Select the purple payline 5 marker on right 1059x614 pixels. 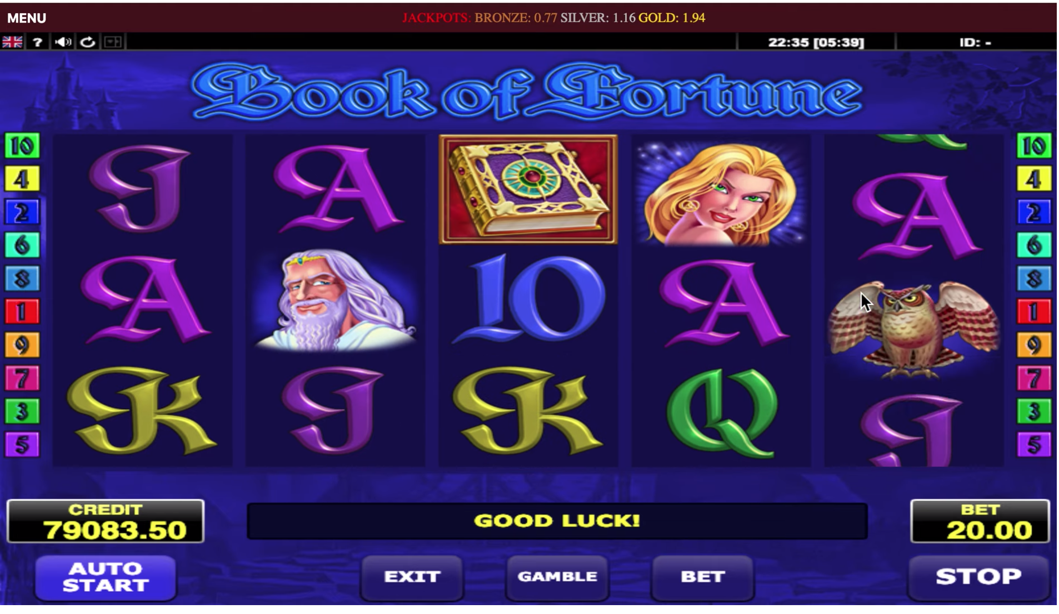click(1034, 445)
